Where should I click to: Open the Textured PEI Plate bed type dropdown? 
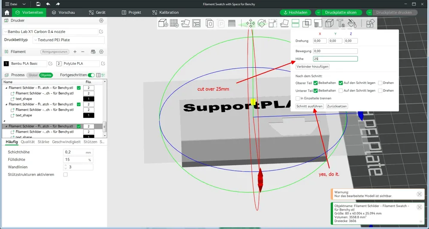pyautogui.click(x=68, y=40)
